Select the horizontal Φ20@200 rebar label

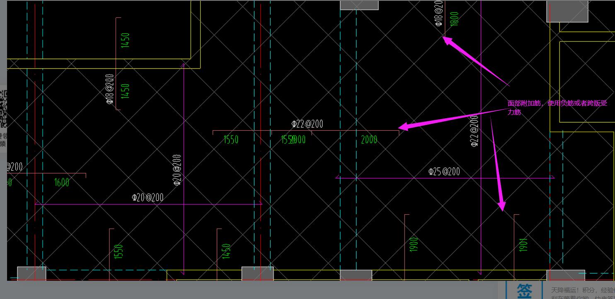(148, 197)
